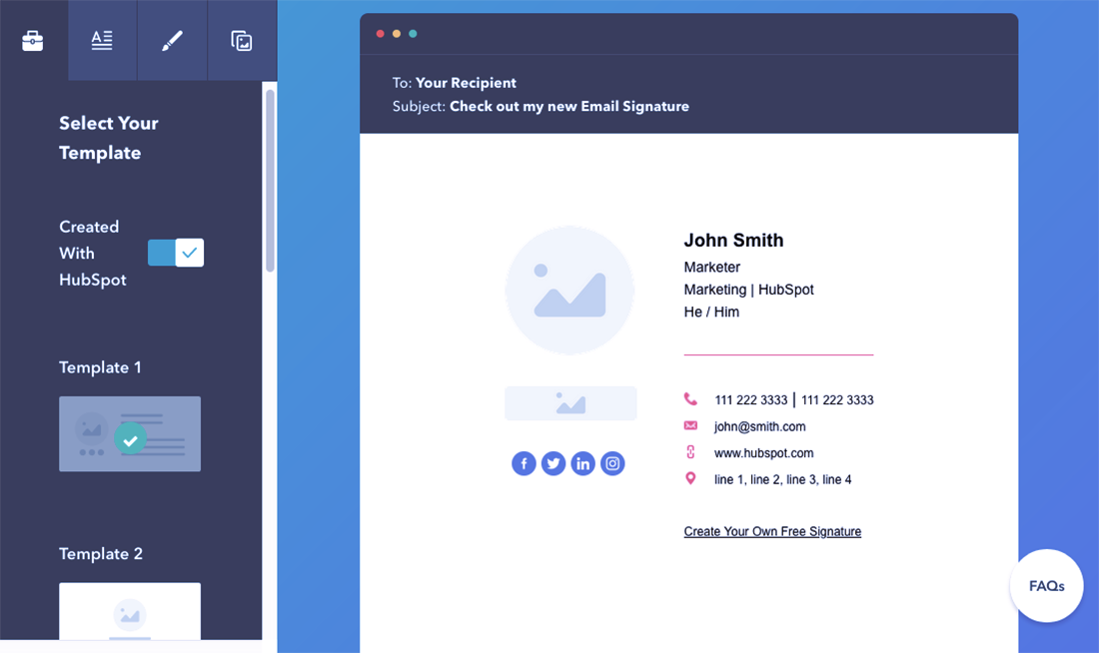Choose the Template 2 thumbnail
This screenshot has width=1099, height=653.
(x=130, y=610)
